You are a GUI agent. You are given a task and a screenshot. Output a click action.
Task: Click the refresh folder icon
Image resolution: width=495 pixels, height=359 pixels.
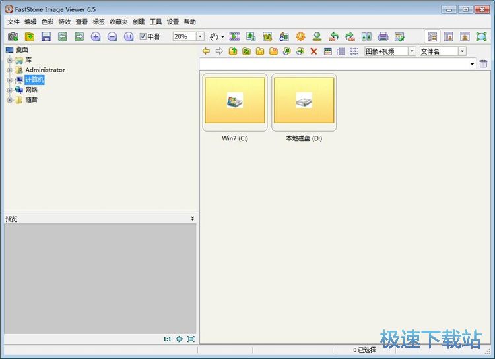(x=247, y=51)
